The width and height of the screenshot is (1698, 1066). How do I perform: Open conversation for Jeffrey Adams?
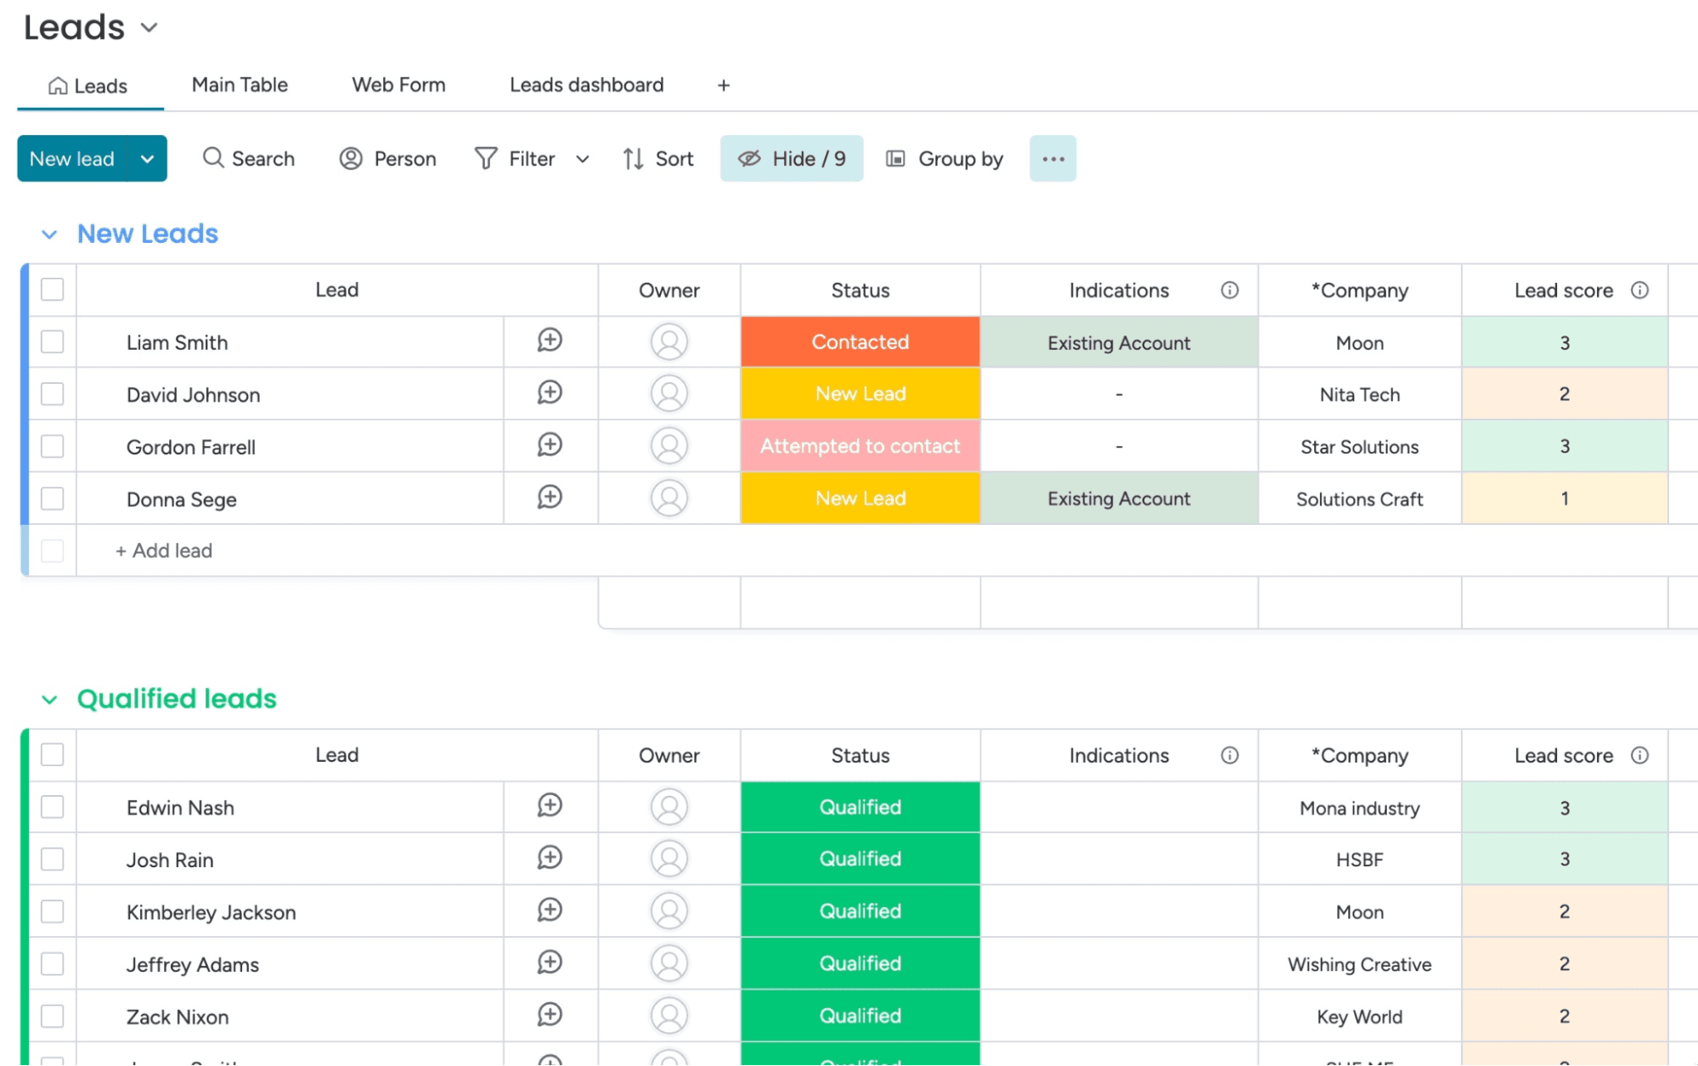550,962
